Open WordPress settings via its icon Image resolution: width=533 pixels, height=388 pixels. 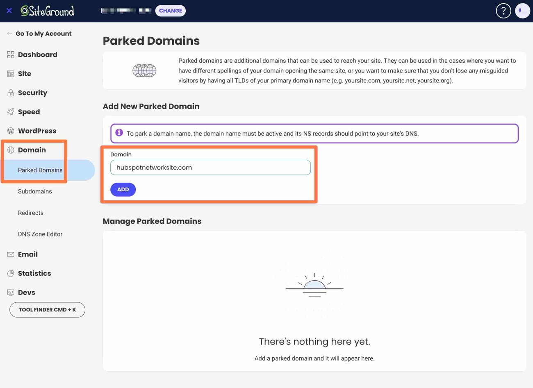(10, 131)
